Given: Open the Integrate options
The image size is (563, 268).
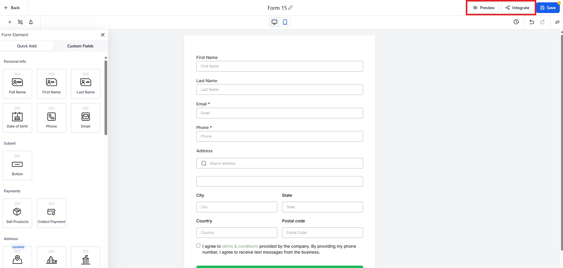Looking at the screenshot, I should pos(517,8).
